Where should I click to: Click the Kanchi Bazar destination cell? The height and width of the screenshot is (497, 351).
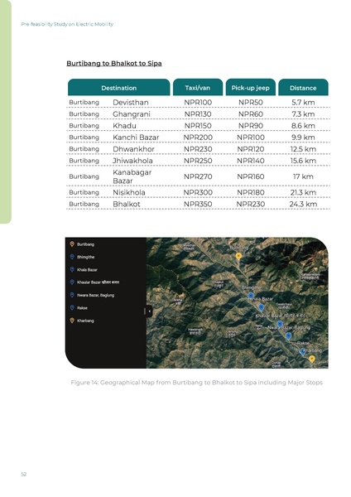click(136, 138)
